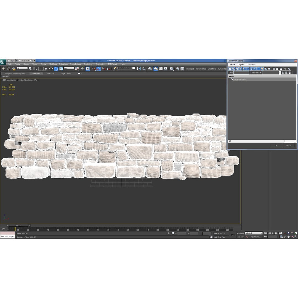This screenshot has width=298, height=298.
Task: Select the Select and Scale tool
Action: [x=61, y=69]
